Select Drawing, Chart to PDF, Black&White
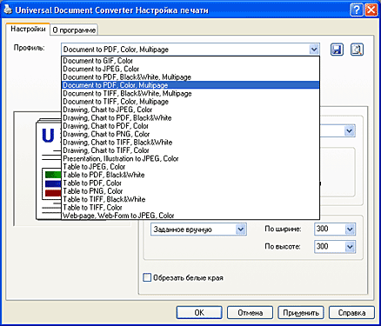381x326 pixels. pos(190,117)
